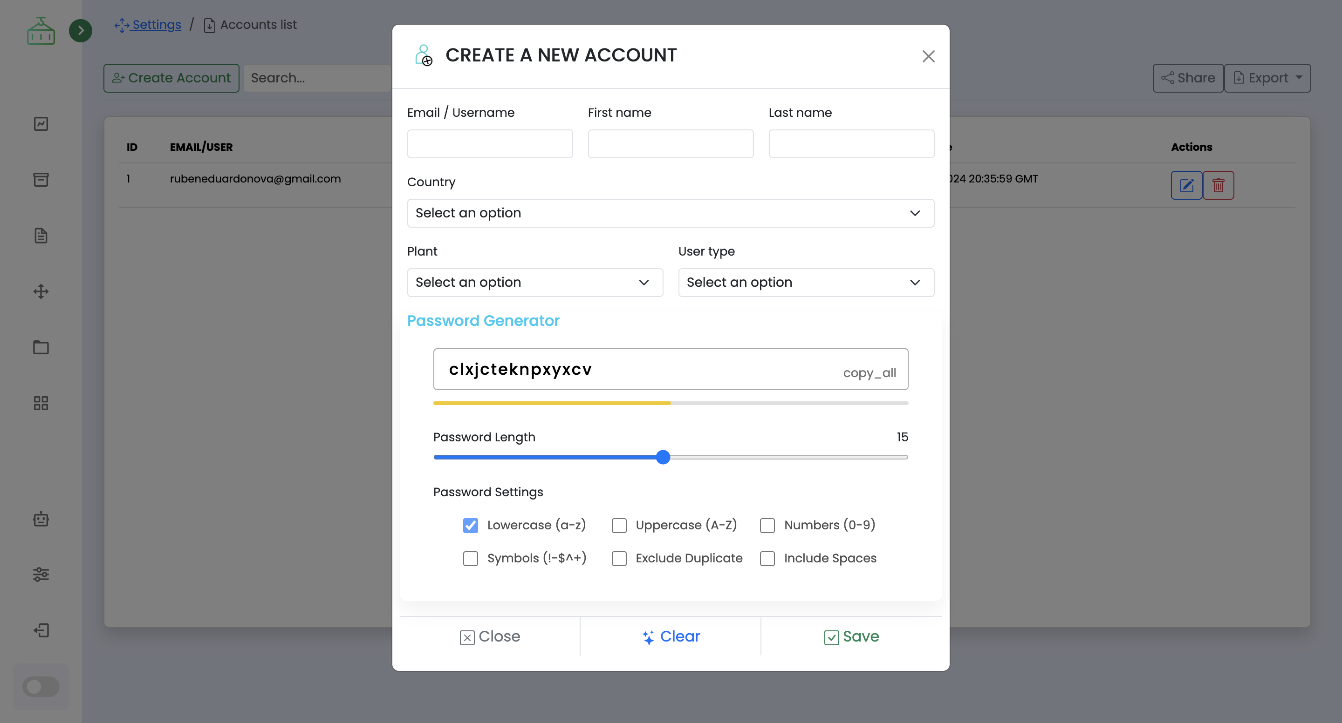The image size is (1342, 723).
Task: Click the Email / Username input field
Action: tap(489, 144)
